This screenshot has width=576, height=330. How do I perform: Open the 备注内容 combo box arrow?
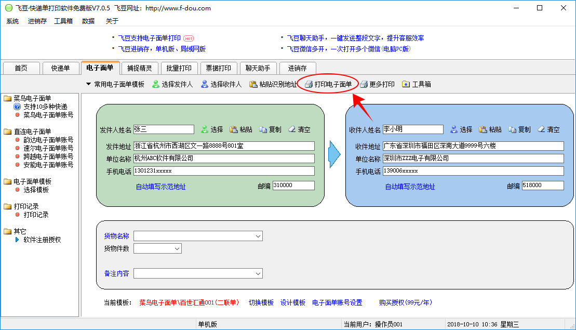tap(258, 274)
